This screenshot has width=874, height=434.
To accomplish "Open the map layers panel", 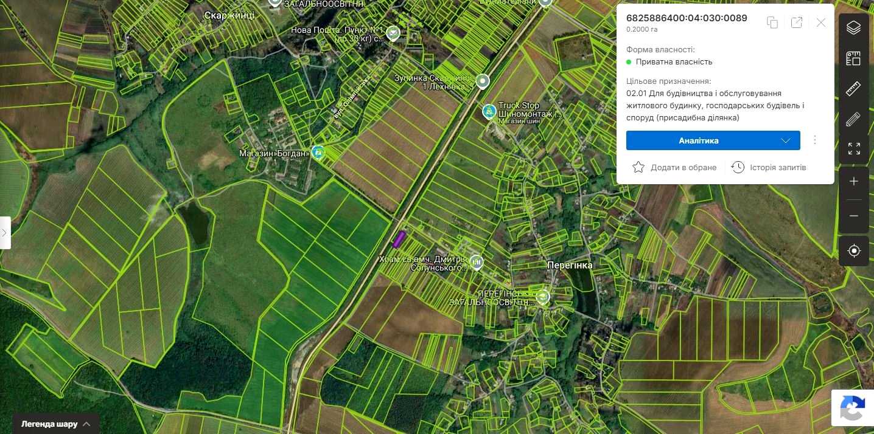I will [x=853, y=27].
